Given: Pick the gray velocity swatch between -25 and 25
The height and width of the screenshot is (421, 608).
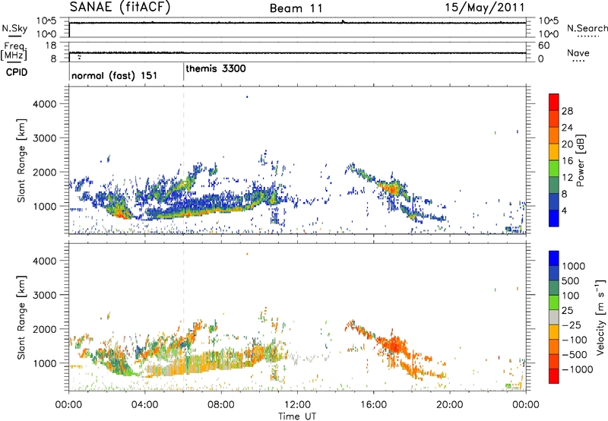Looking at the screenshot, I should [554, 317].
